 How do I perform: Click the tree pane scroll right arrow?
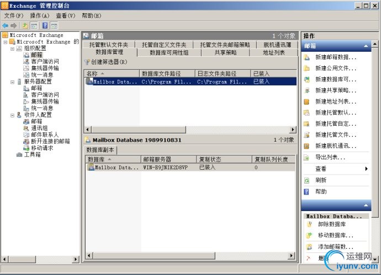[76, 259]
